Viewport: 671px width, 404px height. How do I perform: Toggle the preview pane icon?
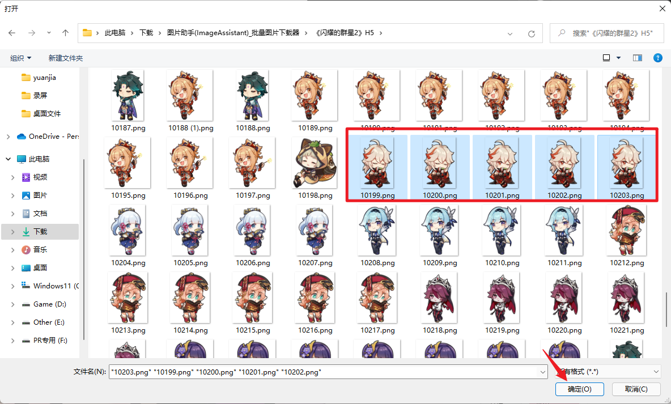pyautogui.click(x=638, y=58)
